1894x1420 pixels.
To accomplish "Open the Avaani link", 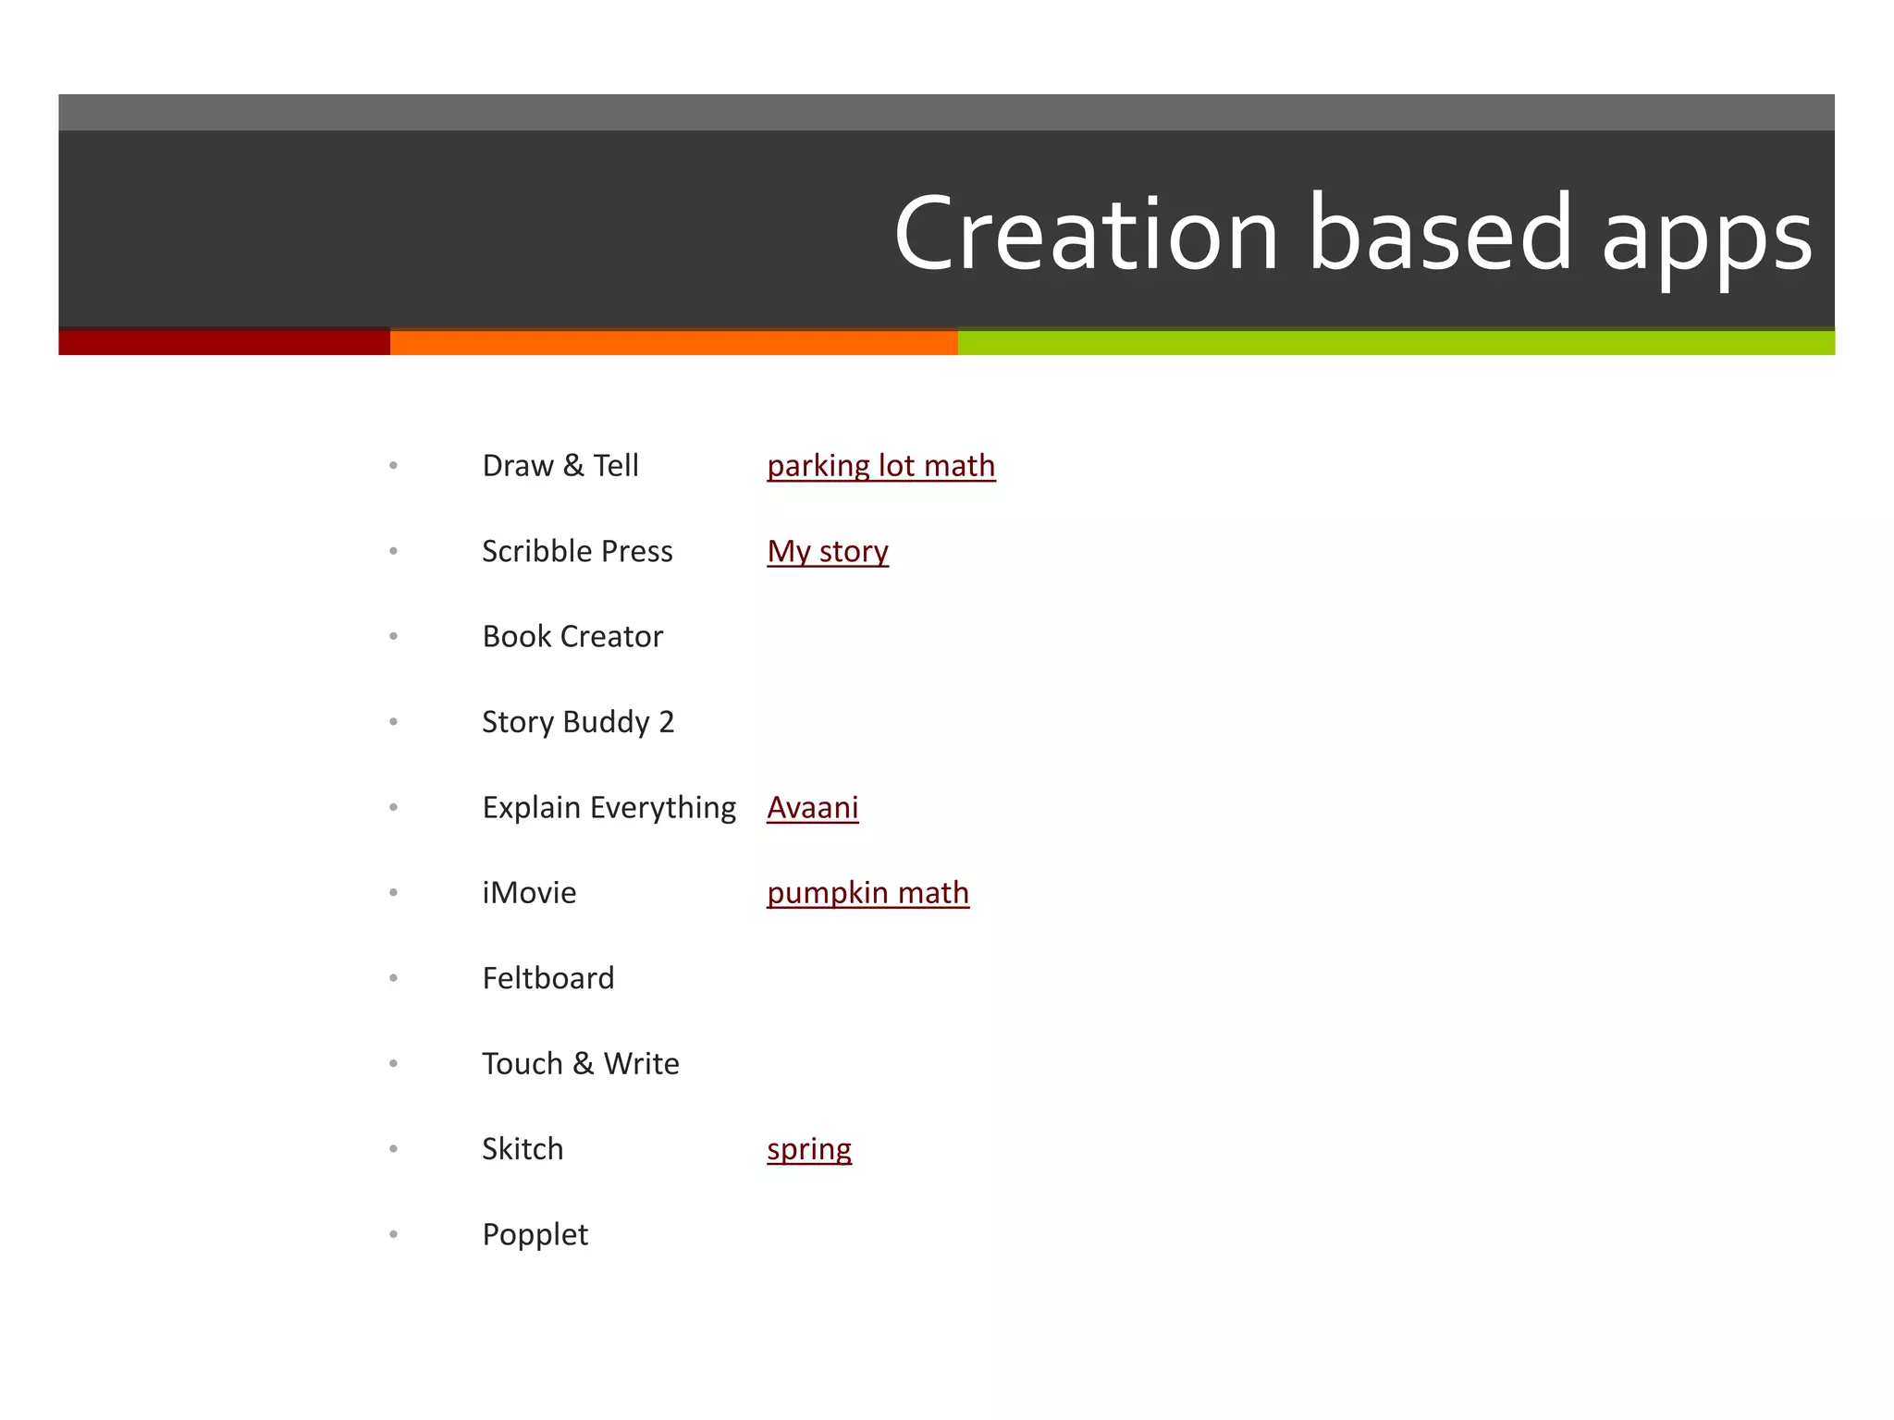I will [x=813, y=807].
